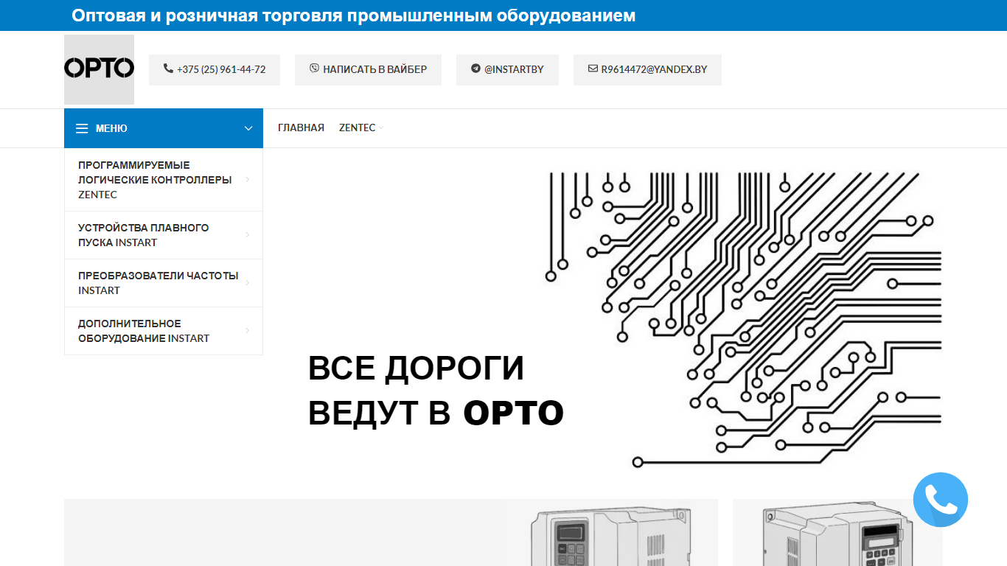The width and height of the screenshot is (1007, 566).
Task: Click the hamburger icon in the МЕНЮ bar
Action: tap(82, 128)
